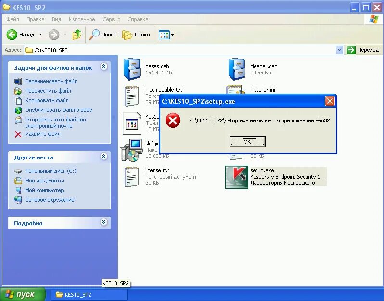Select the bases.cab cabinet icon

pos(132,69)
